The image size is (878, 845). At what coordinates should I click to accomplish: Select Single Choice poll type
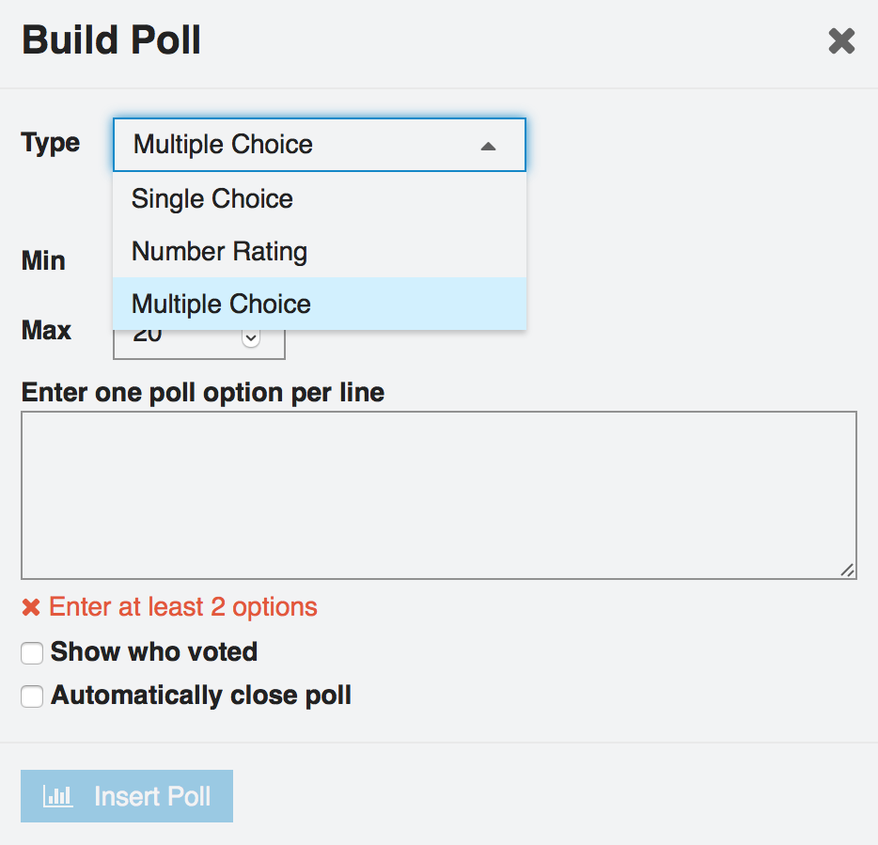pos(212,199)
